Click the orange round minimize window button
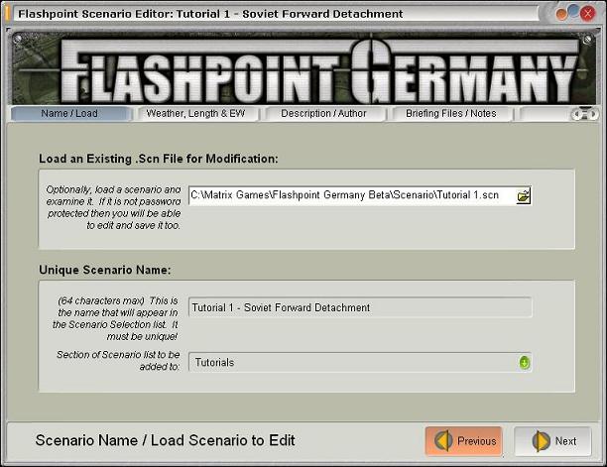The image size is (607, 467). pyautogui.click(x=561, y=14)
